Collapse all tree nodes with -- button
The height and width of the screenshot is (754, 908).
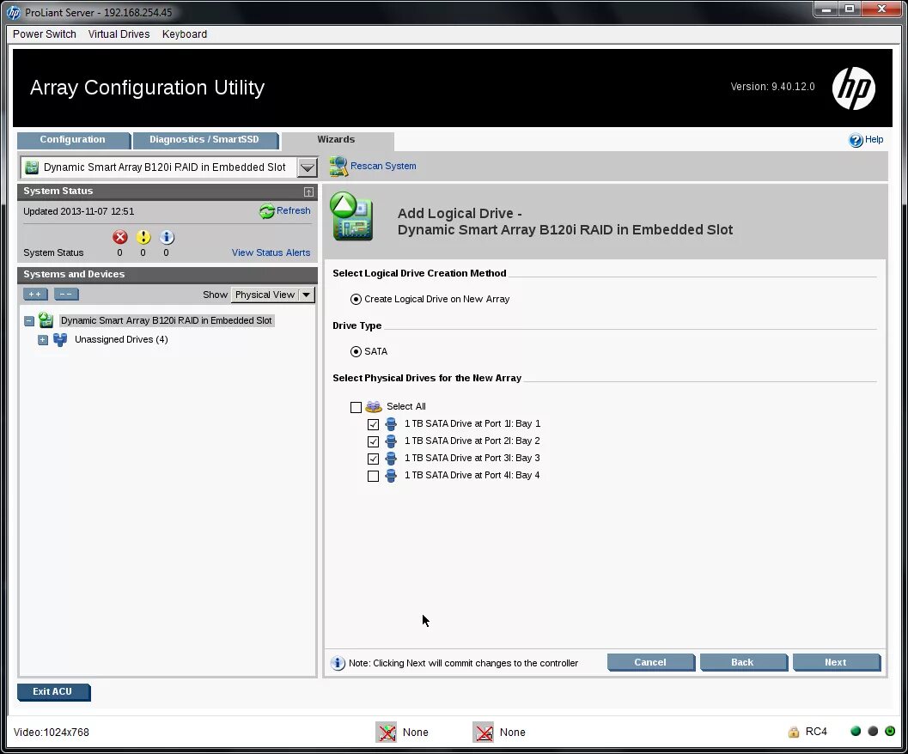click(x=66, y=295)
